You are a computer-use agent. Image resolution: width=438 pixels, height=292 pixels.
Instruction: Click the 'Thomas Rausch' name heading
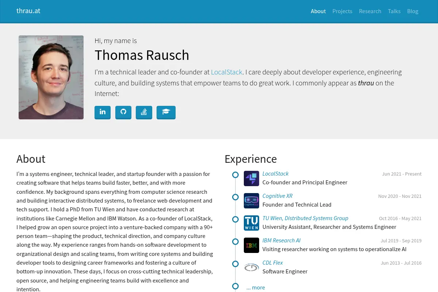pos(142,55)
